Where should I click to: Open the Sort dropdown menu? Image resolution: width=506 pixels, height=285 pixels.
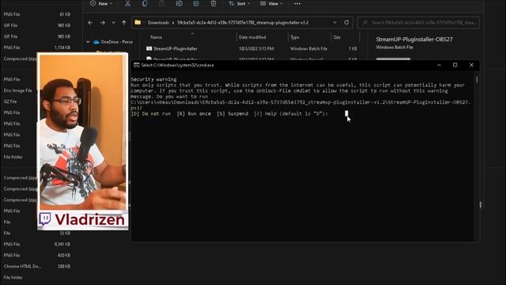240,3
